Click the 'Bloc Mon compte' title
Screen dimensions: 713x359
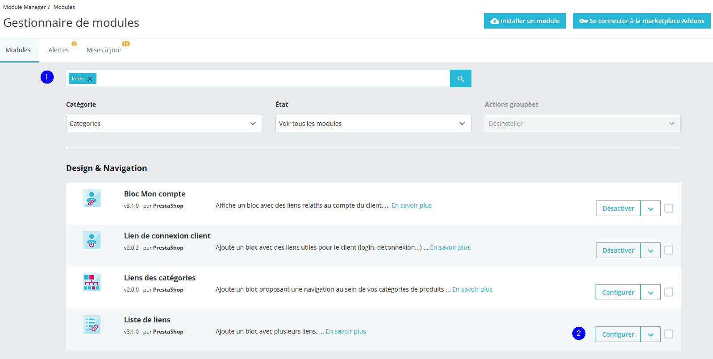pos(155,194)
